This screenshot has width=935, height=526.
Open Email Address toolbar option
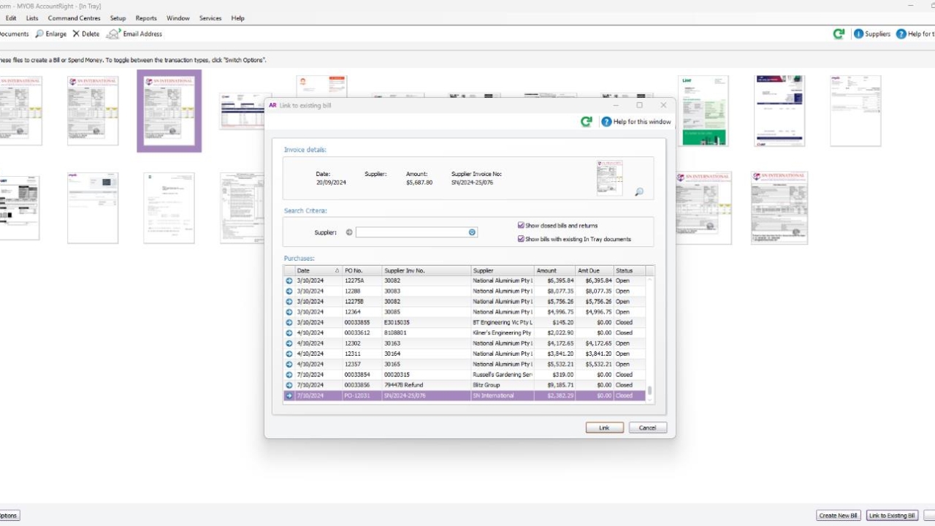click(x=135, y=34)
